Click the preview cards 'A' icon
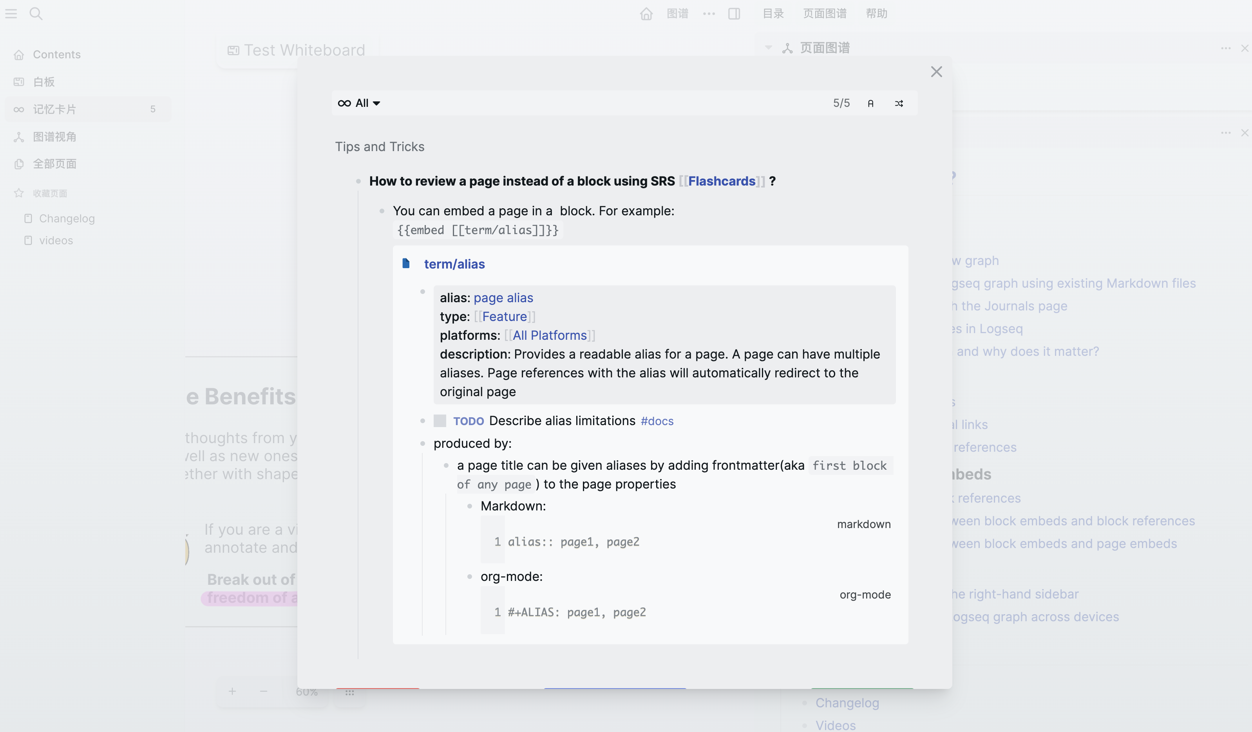Screen dimensions: 1252x732 tap(870, 103)
